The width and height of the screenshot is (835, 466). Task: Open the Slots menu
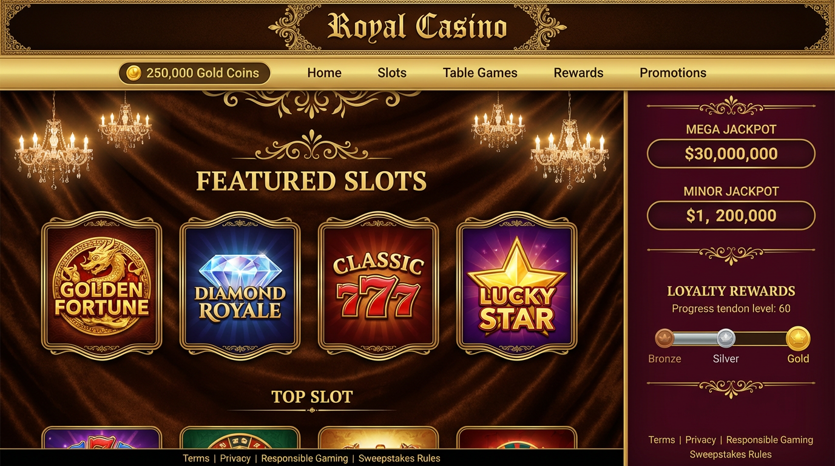coord(392,73)
